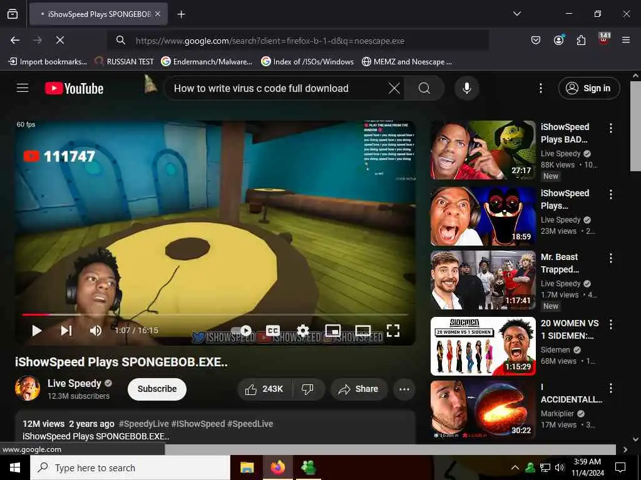
Task: Toggle the autoplay switch
Action: [x=241, y=331]
